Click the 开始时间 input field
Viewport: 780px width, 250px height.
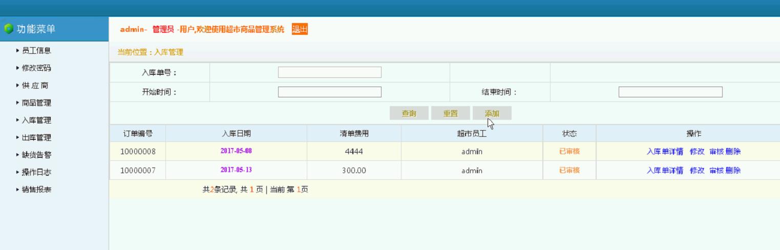coord(329,92)
